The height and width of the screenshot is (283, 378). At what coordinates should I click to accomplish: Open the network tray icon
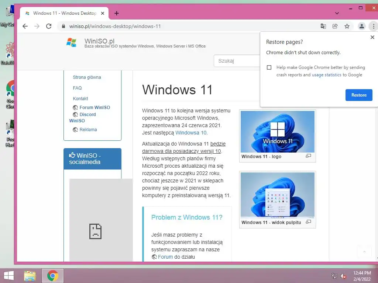click(x=334, y=276)
